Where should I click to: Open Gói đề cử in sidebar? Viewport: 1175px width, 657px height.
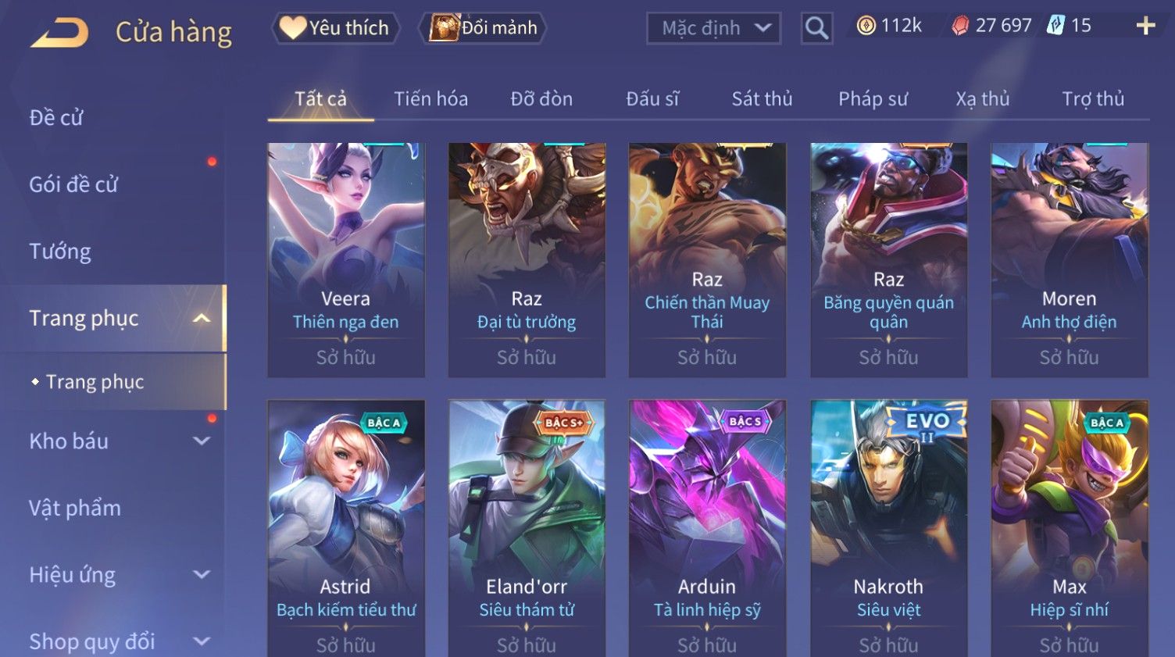[x=73, y=184]
